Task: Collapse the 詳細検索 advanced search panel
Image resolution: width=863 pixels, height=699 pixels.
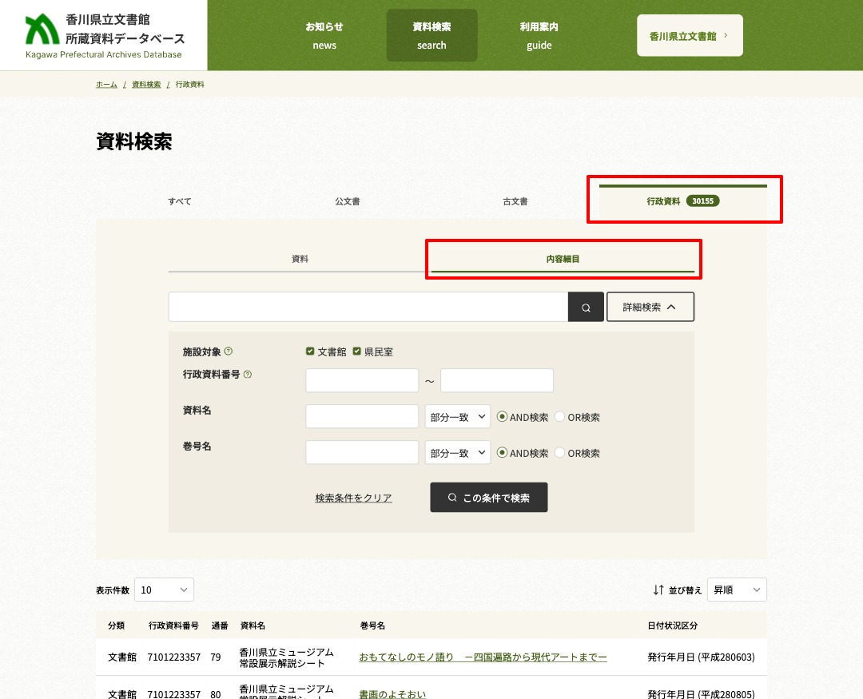Action: tap(650, 307)
